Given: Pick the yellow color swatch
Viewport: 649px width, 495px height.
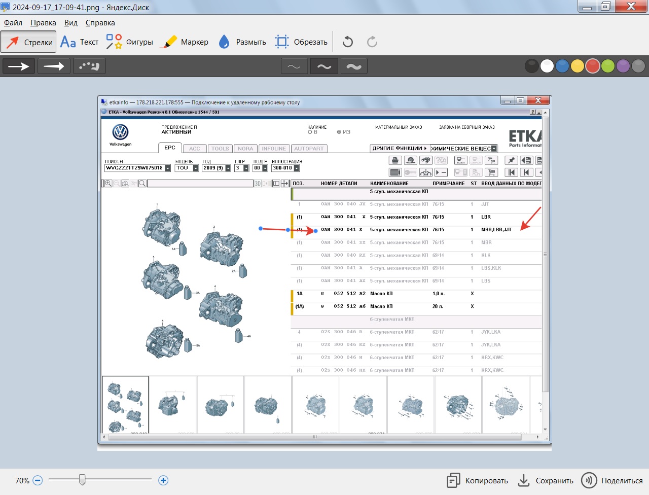Looking at the screenshot, I should [577, 66].
